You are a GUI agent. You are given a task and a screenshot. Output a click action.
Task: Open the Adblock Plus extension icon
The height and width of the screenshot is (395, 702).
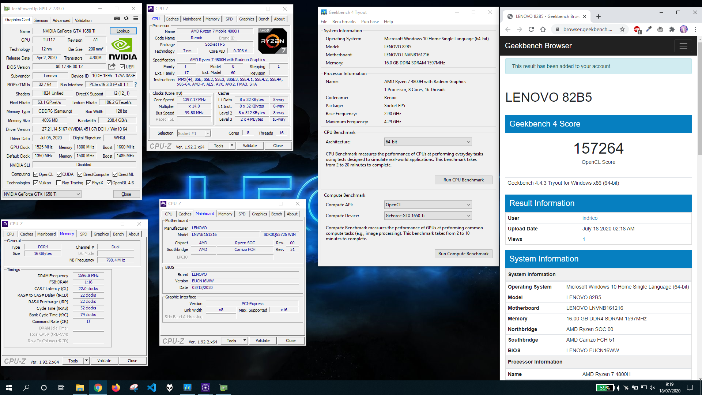(x=637, y=30)
